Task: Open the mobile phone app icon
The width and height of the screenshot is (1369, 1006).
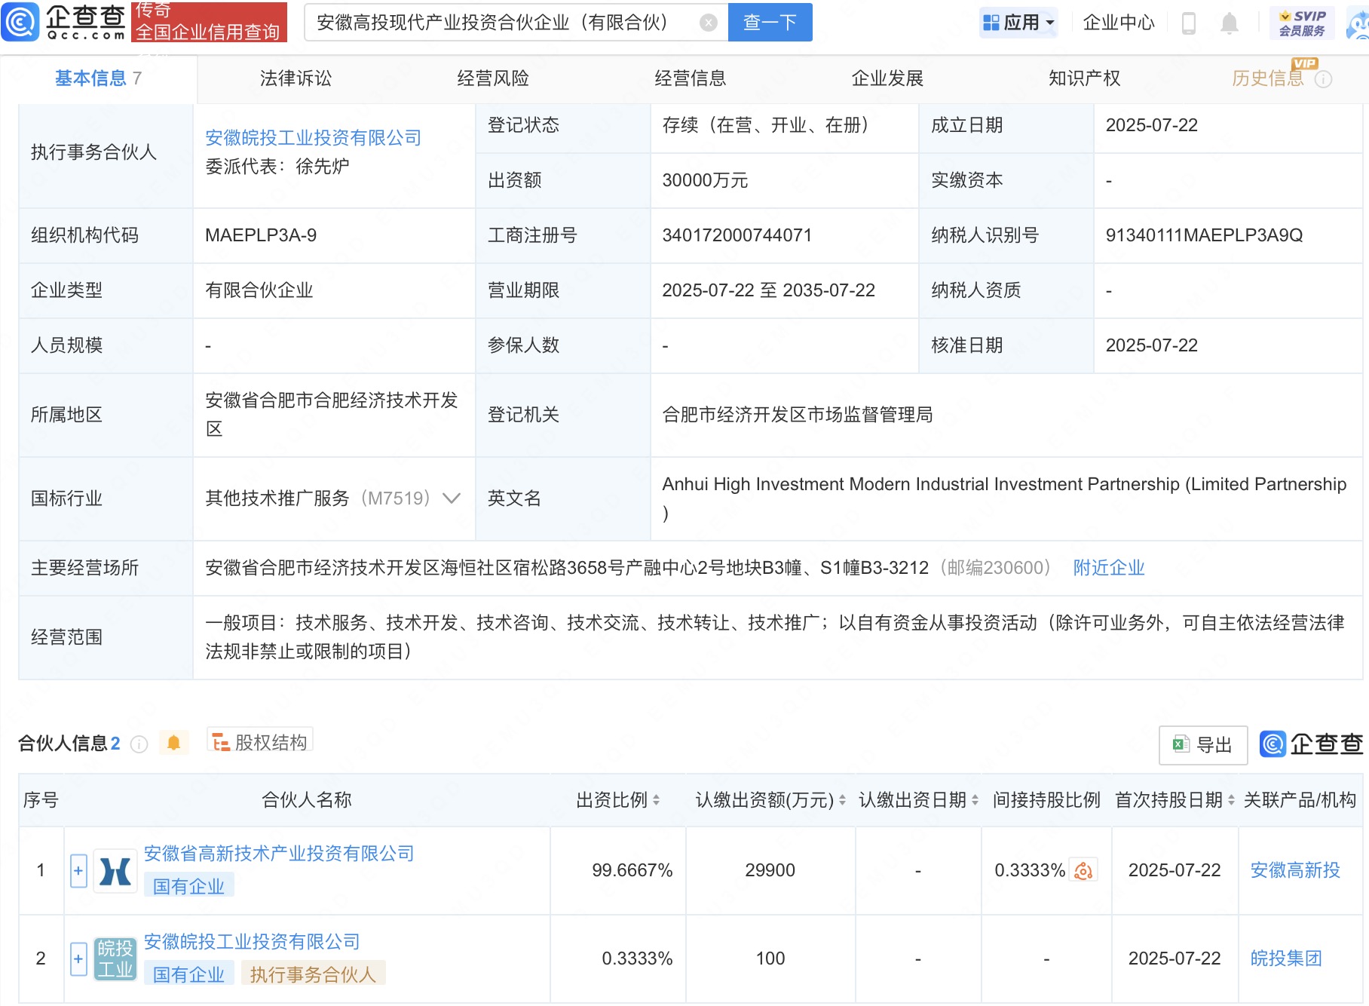Action: (x=1189, y=23)
